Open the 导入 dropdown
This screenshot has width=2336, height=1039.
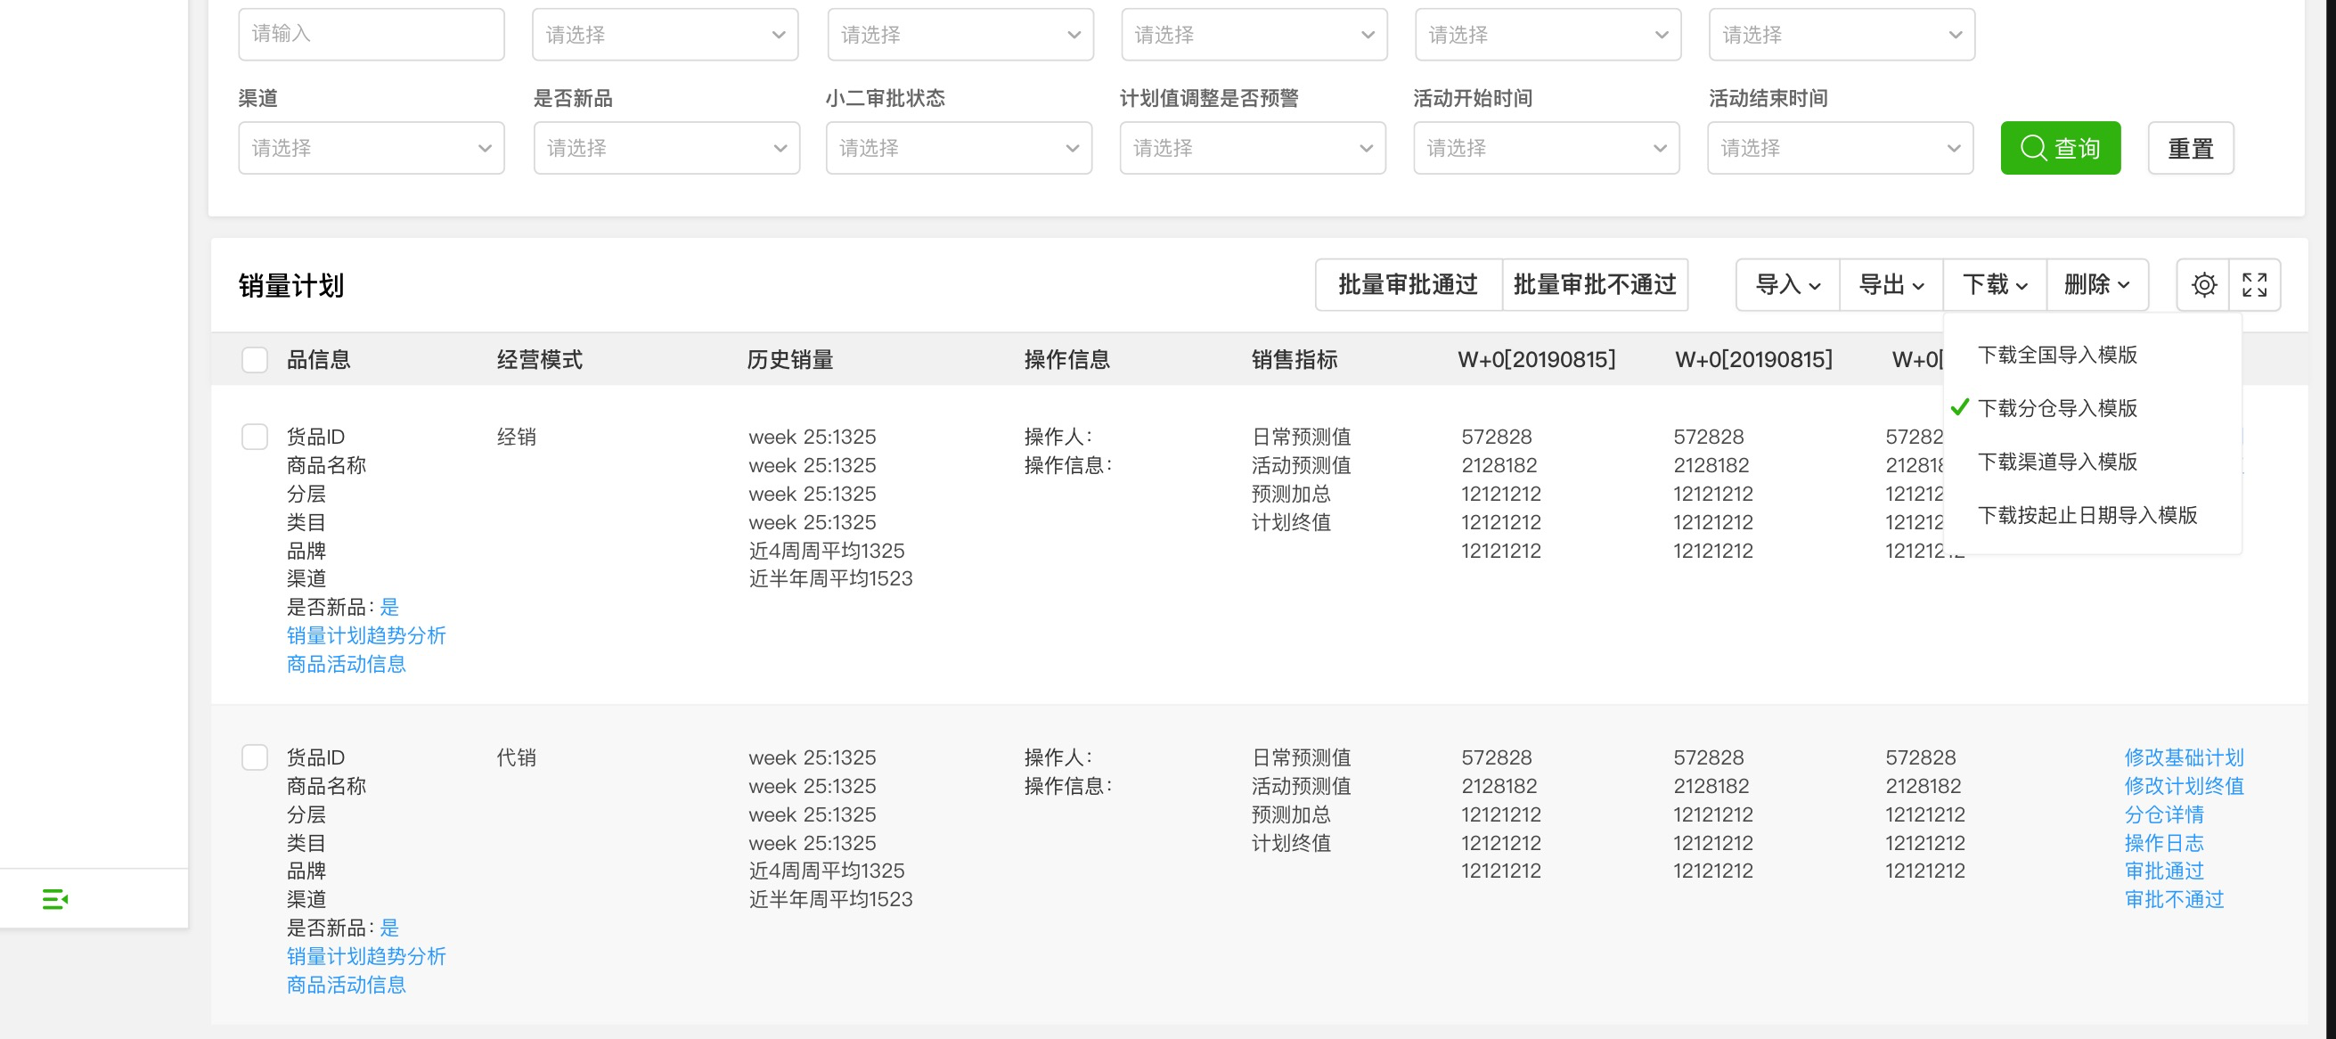click(x=1788, y=284)
